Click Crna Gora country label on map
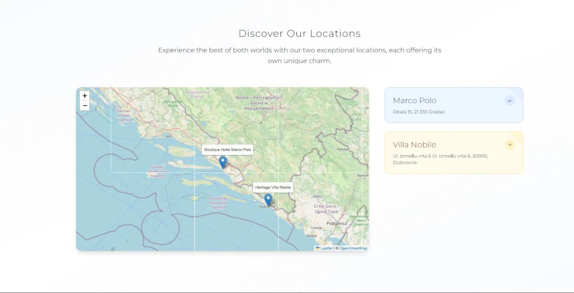Image resolution: width=574 pixels, height=293 pixels. (x=326, y=209)
